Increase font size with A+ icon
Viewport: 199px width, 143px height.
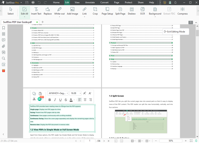click(x=85, y=93)
